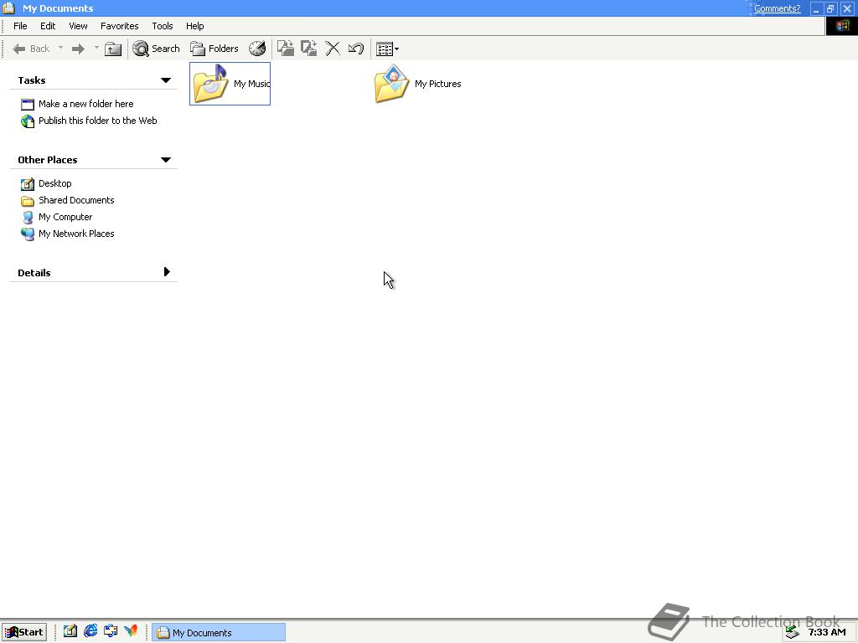Click the My Documents title bar icon
The image size is (858, 643).
point(8,8)
